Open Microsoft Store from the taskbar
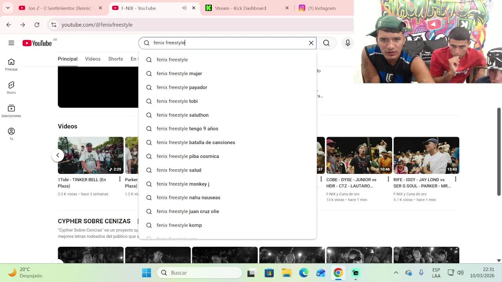 click(x=269, y=273)
